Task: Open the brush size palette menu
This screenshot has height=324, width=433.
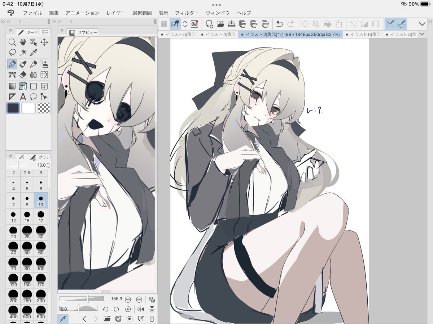Action: click(x=10, y=156)
